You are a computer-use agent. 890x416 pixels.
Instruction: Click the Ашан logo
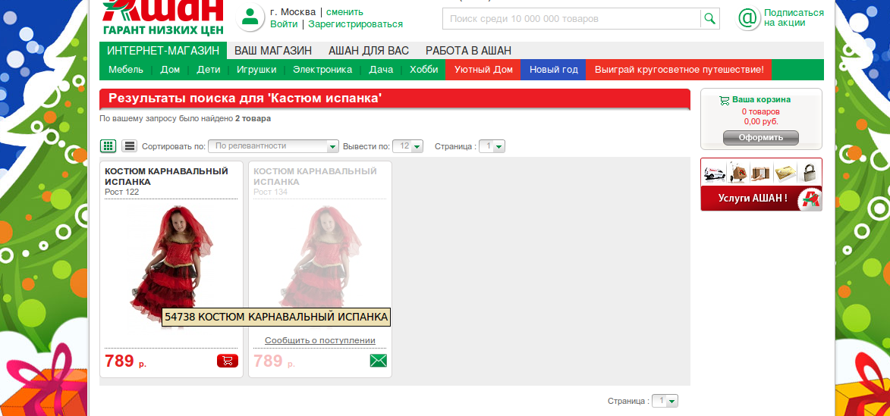tap(163, 17)
